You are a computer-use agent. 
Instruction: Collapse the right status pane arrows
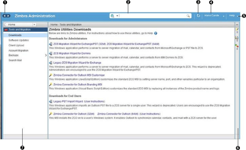coord(237,25)
